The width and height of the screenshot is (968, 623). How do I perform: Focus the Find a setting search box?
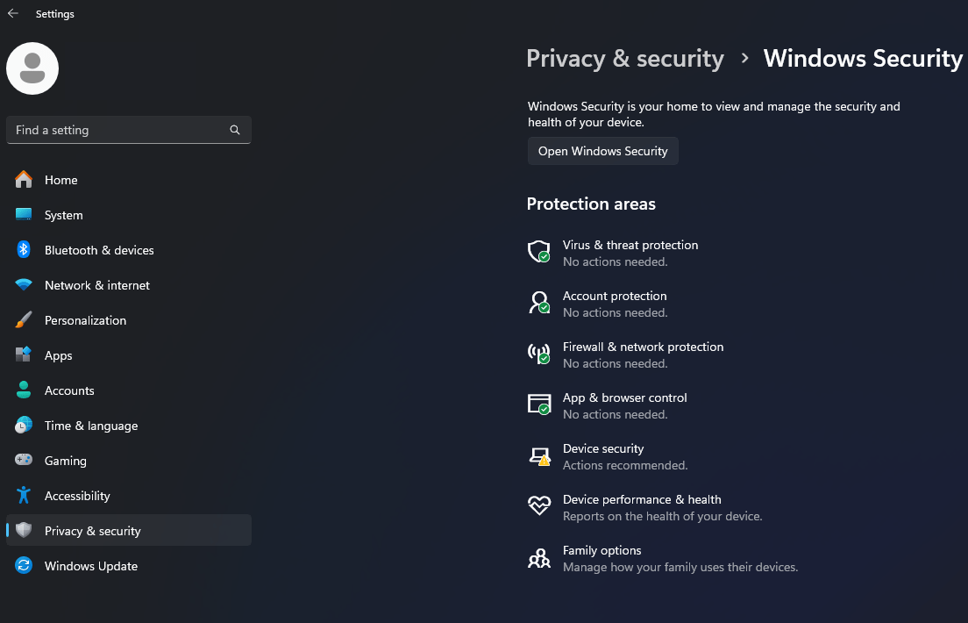coord(118,130)
